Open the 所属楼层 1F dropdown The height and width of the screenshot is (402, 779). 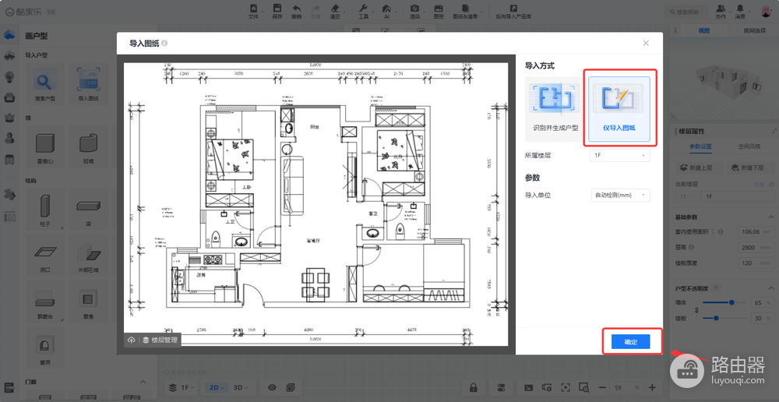coord(620,156)
